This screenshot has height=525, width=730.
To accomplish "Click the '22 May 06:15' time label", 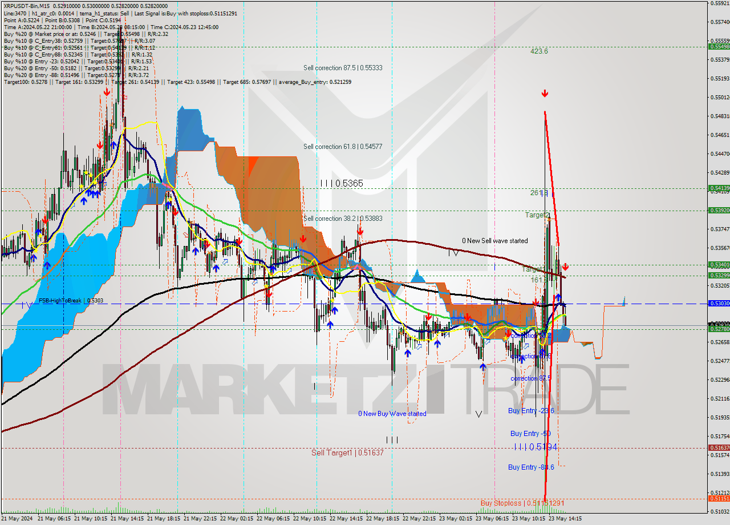I will pos(274,519).
